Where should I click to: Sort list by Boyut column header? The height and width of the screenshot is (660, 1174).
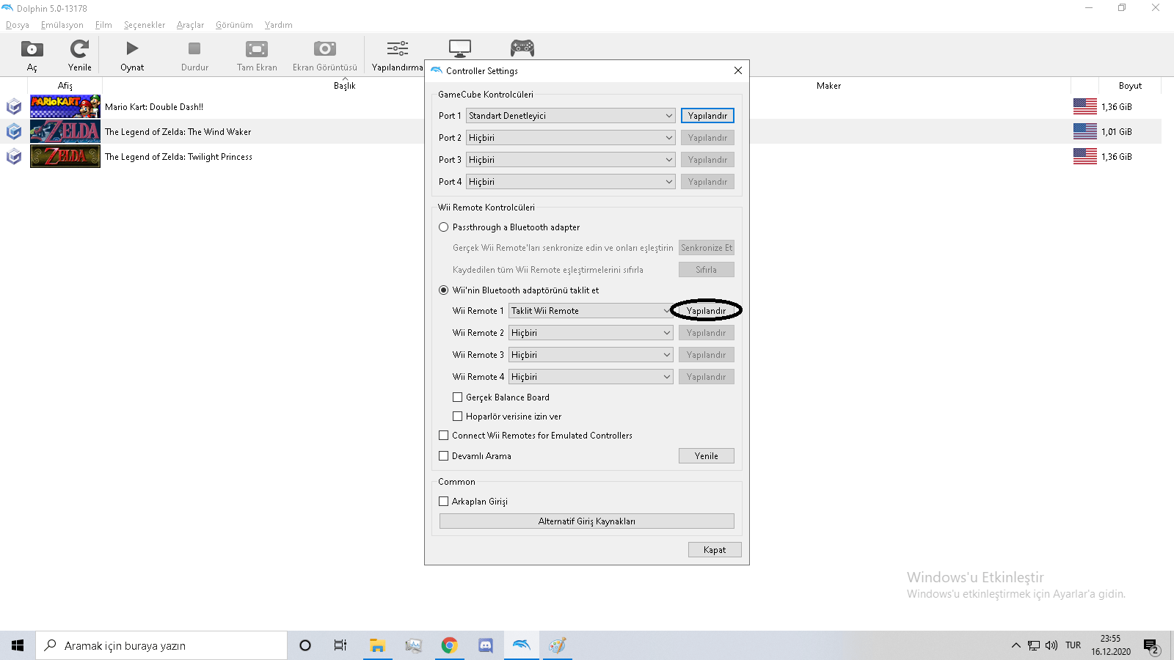[1130, 86]
